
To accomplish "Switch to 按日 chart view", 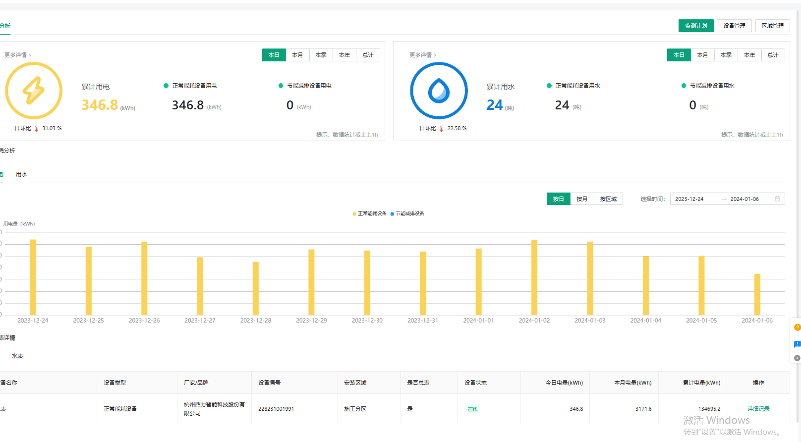I will [559, 199].
